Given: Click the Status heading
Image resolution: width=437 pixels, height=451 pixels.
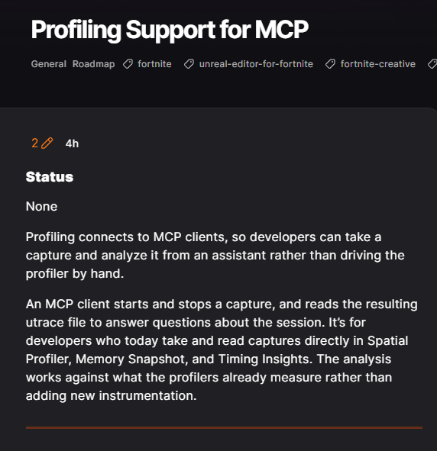Looking at the screenshot, I should pos(50,176).
